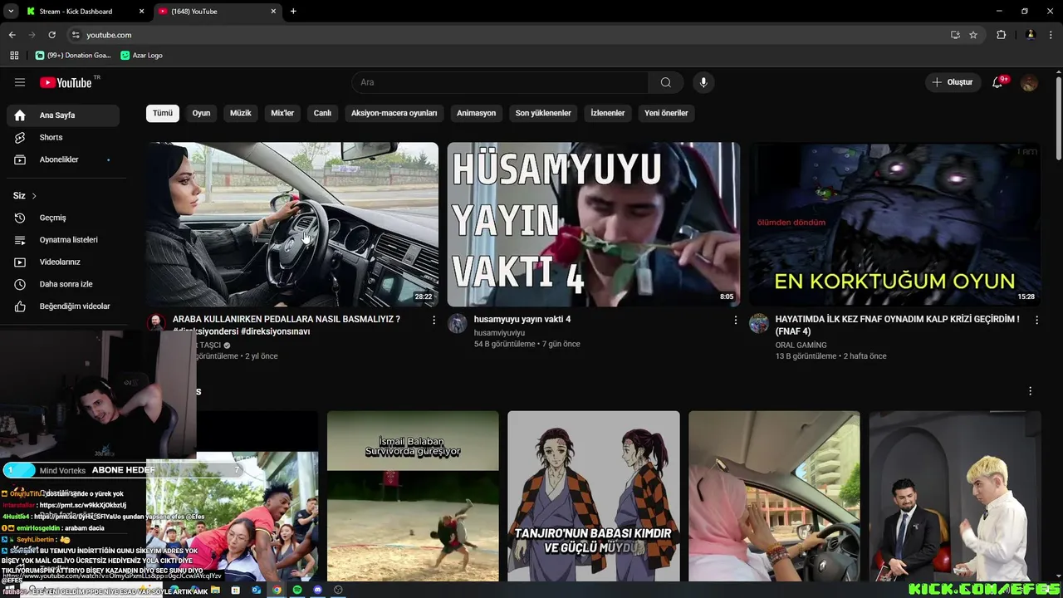This screenshot has width=1063, height=598.
Task: Open Spotify from the taskbar
Action: [297, 590]
